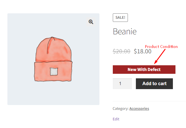Click the crossed-out $20.00 original price
The height and width of the screenshot is (128, 186).
pyautogui.click(x=121, y=51)
